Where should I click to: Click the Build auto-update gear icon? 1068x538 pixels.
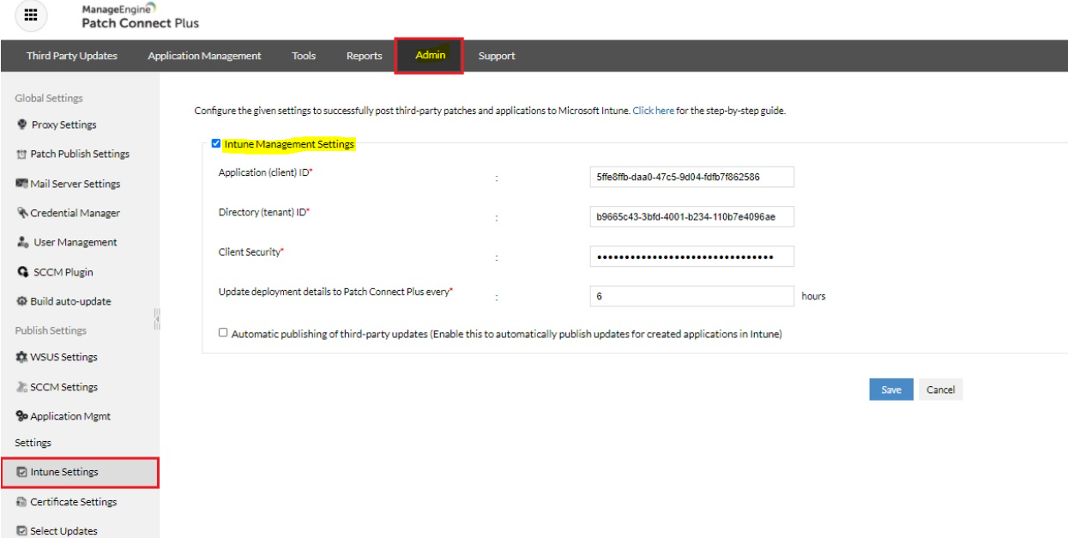[22, 301]
